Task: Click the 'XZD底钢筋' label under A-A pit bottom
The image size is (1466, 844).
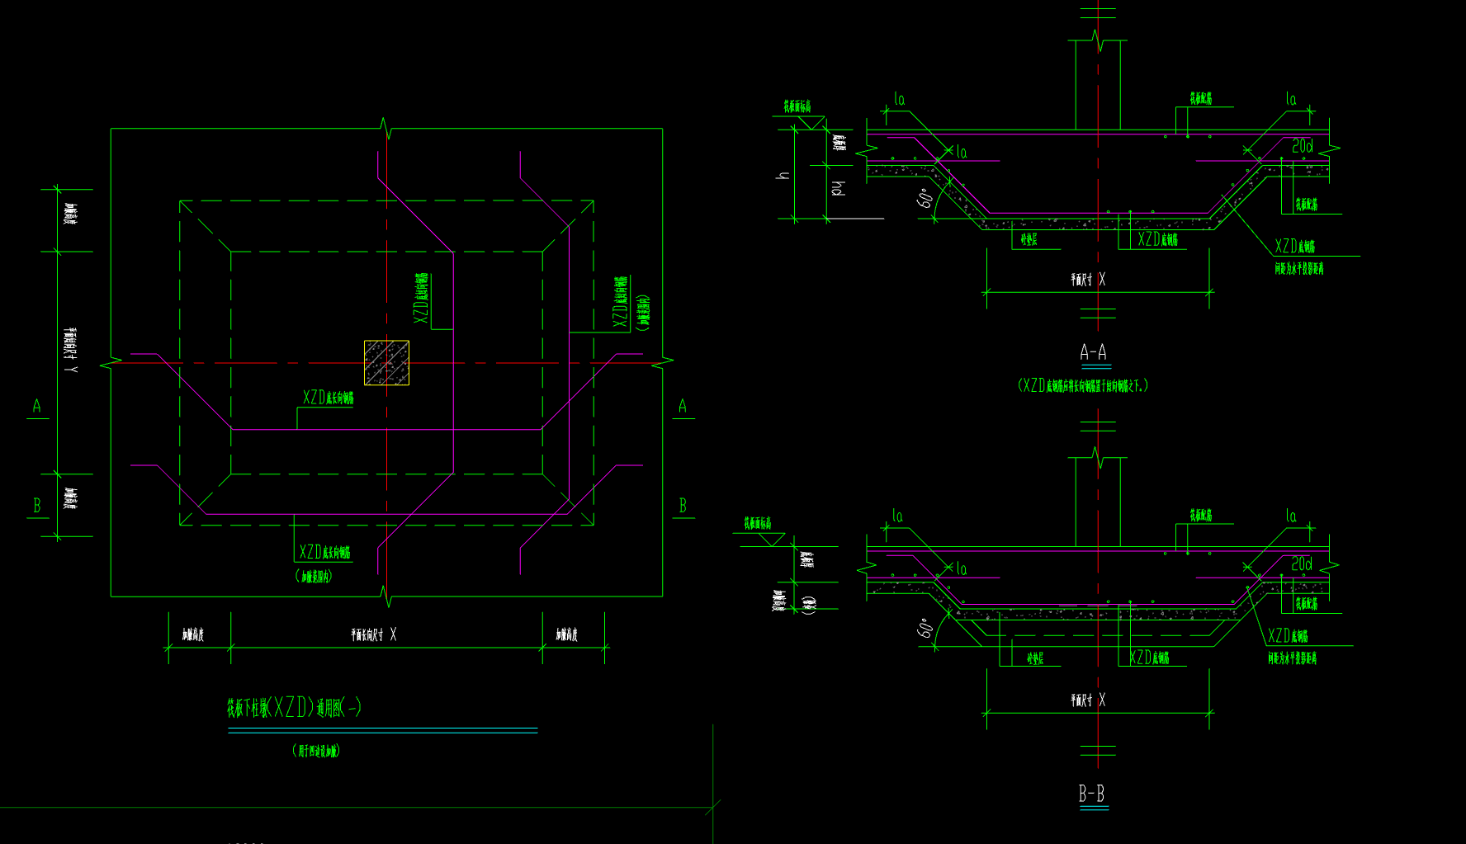Action: [x=1158, y=239]
